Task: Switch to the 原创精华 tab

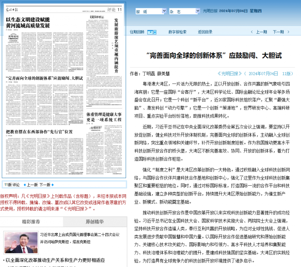Action: [x=95, y=222]
